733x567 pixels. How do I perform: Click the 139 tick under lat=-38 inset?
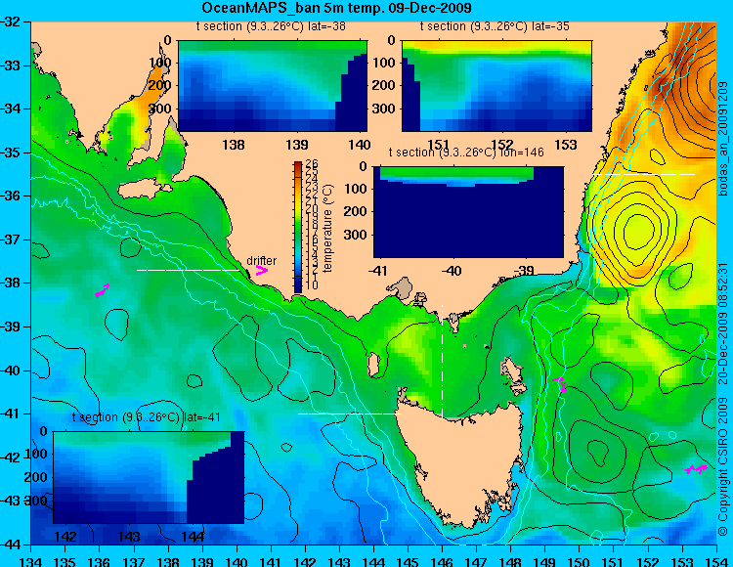coord(297,145)
